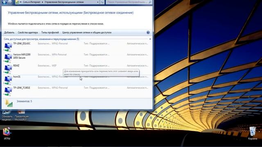Open 'Центр управления сетями и общим доступом'

[x=87, y=33]
